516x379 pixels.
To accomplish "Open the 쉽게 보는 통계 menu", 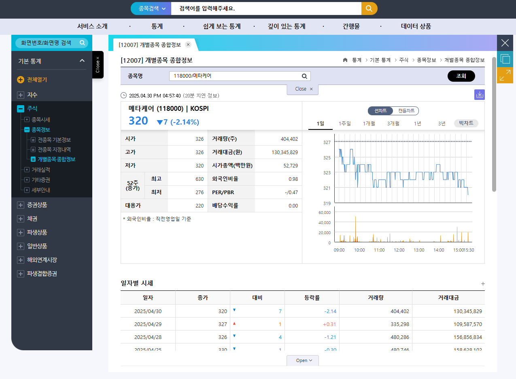I will click(222, 26).
